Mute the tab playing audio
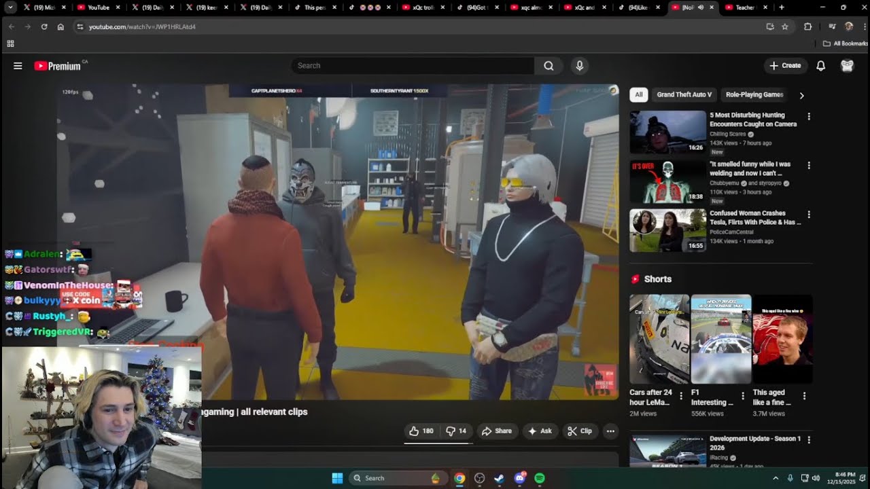Screen dimensions: 870x489 [701, 7]
